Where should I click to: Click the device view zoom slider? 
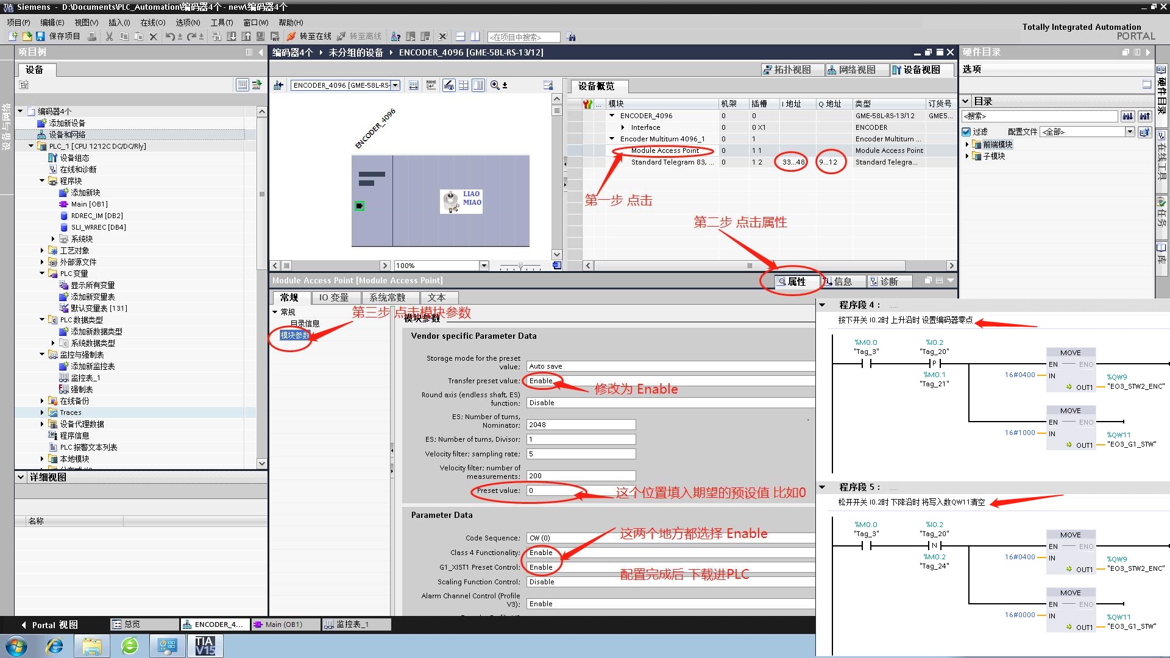[x=520, y=266]
